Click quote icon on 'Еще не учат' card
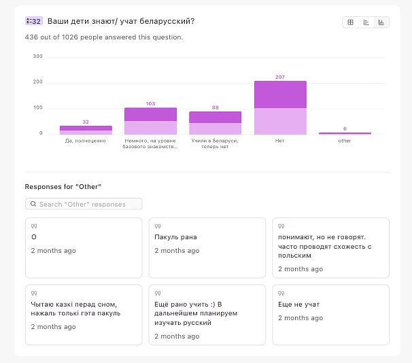This screenshot has width=412, height=363. 281,293
